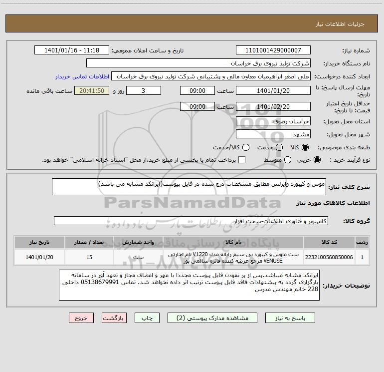Select the متوسط purchase type radio
Screen dimensions: 384x372
pyautogui.click(x=288, y=160)
